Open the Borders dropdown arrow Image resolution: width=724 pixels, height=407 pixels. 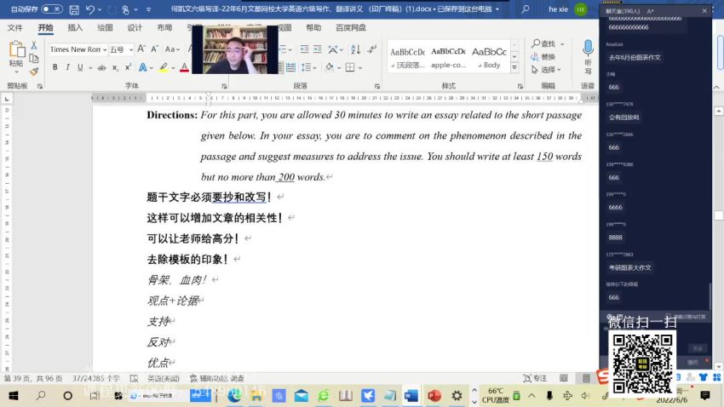click(x=360, y=68)
